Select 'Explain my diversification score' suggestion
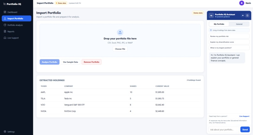 click(x=229, y=42)
